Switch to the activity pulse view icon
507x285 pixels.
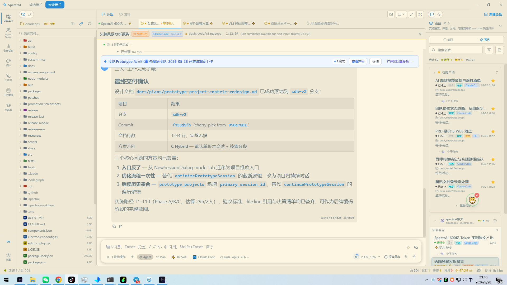(x=439, y=14)
